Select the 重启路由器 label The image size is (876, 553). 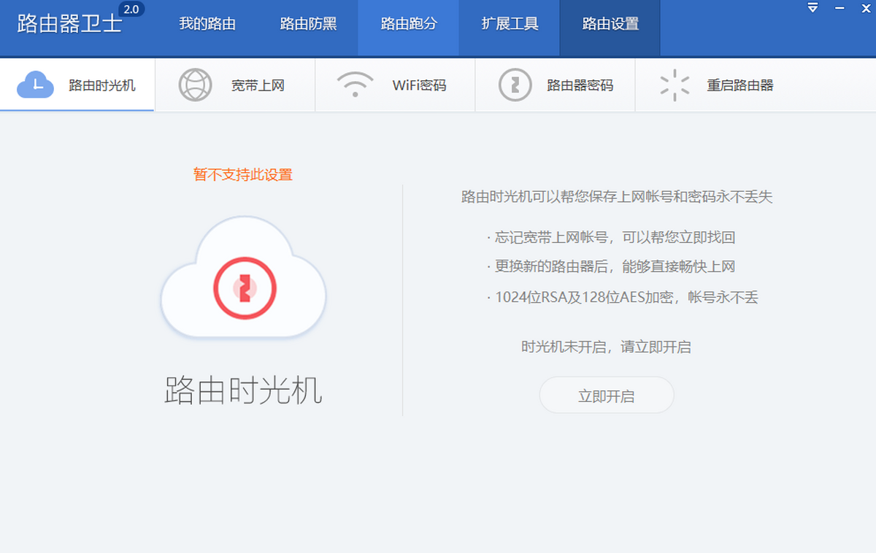click(x=739, y=85)
